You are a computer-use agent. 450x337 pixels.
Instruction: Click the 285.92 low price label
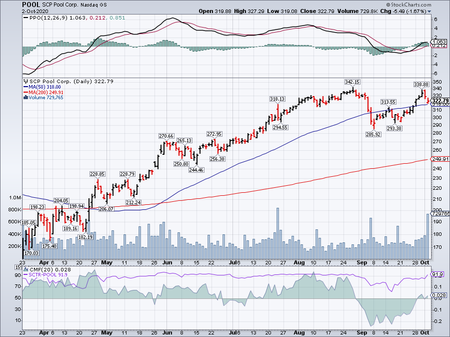coord(373,134)
